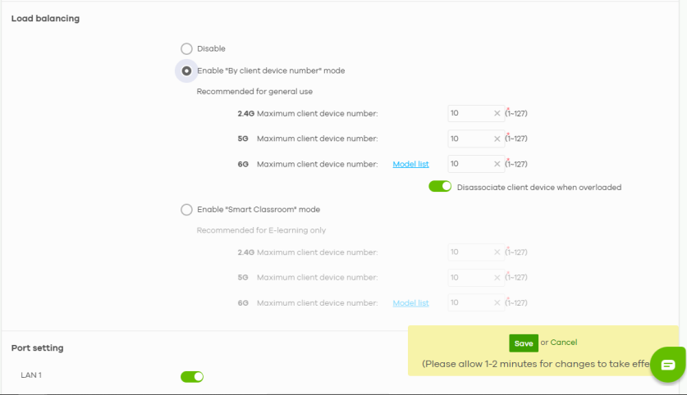Clear the 2.4G maximum client number field
The image size is (687, 395).
point(497,114)
